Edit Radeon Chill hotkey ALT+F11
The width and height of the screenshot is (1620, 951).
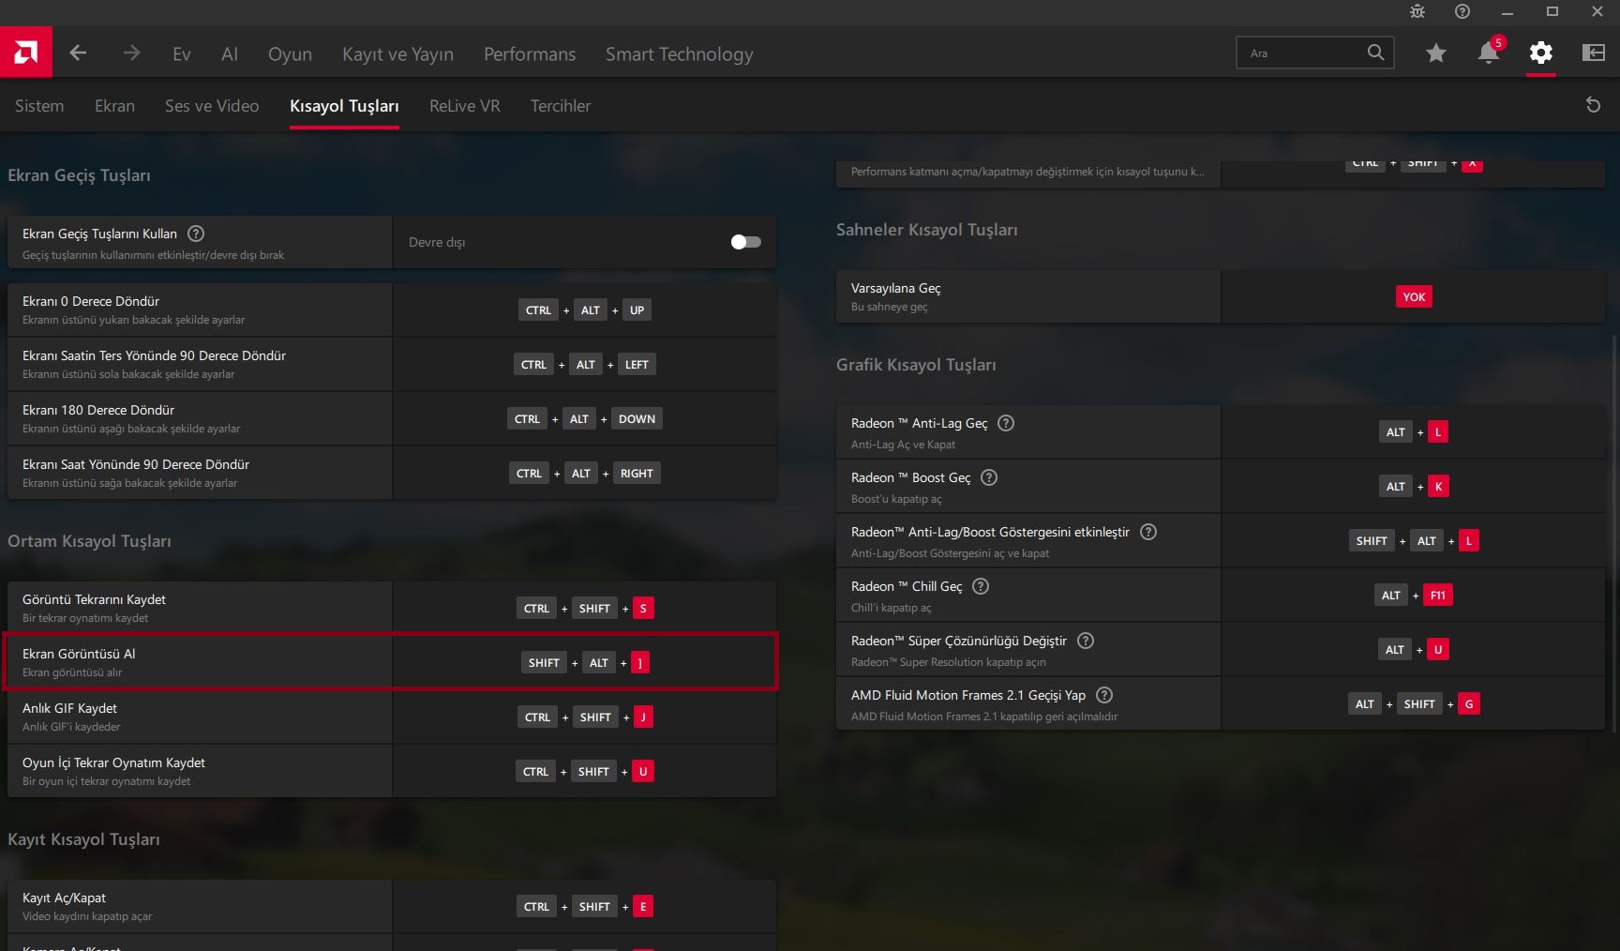pos(1414,595)
